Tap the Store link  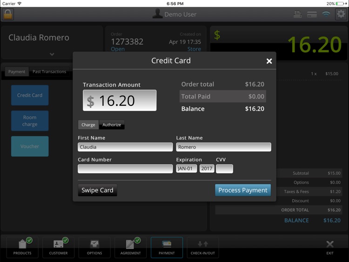click(194, 49)
